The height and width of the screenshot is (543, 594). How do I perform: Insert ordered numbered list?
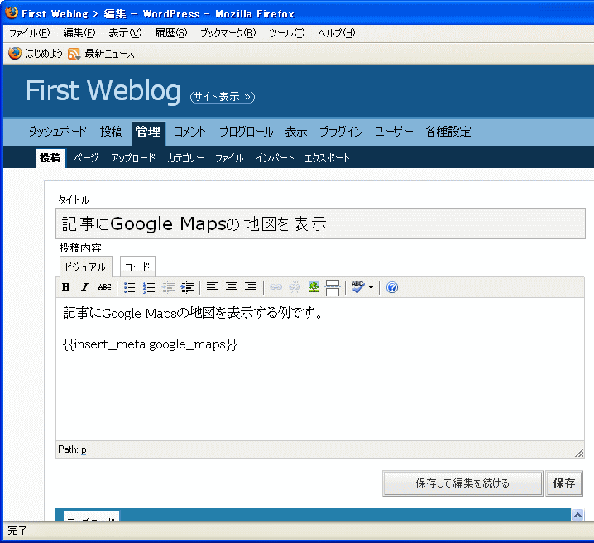pos(149,287)
